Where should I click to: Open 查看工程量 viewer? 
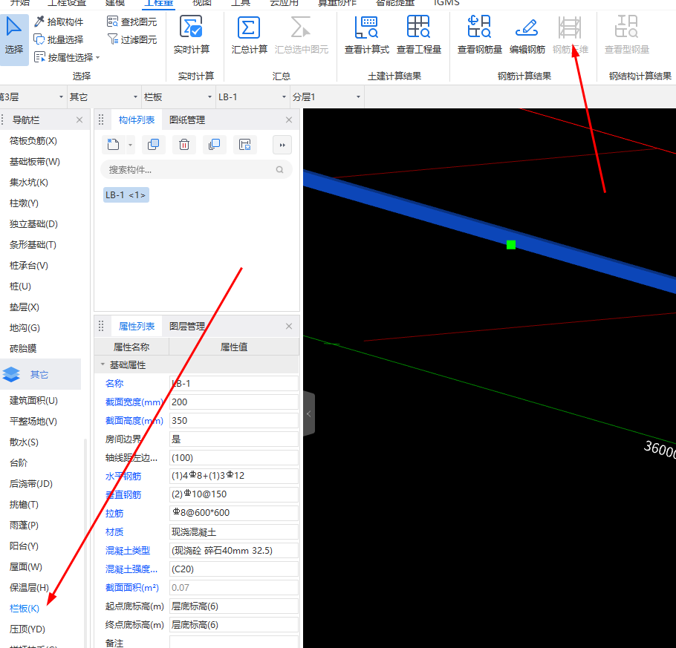pos(419,36)
